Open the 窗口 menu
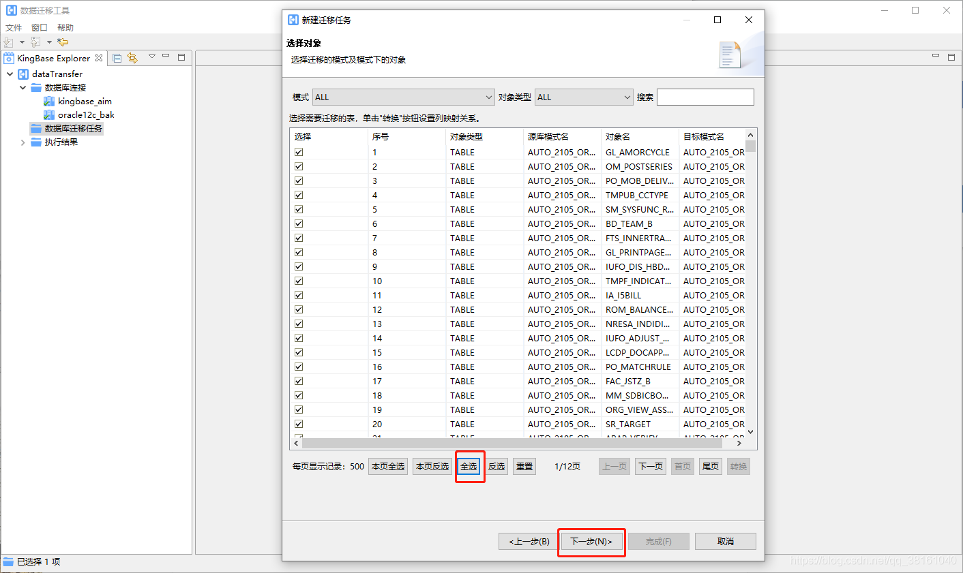 coord(40,28)
